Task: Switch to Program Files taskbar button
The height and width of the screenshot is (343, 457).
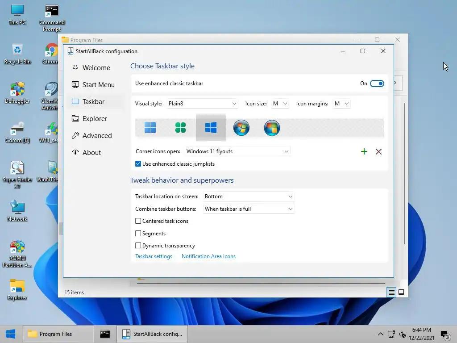Action: [x=58, y=334]
